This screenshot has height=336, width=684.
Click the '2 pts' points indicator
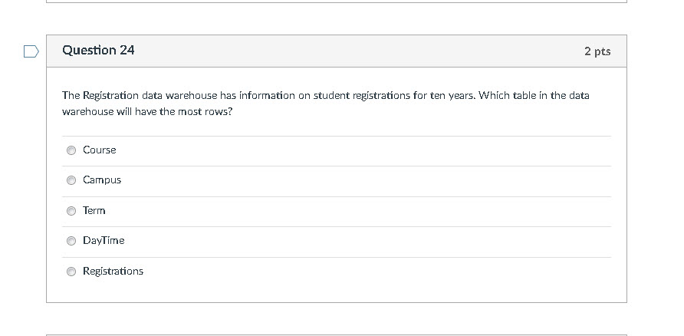tap(597, 51)
